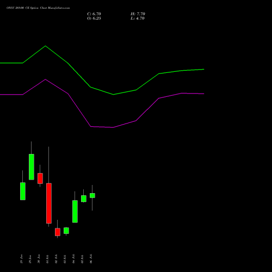Click the peak of the magenta indicator line
Image resolution: width=272 pixels, height=272 pixels.
tap(45, 79)
